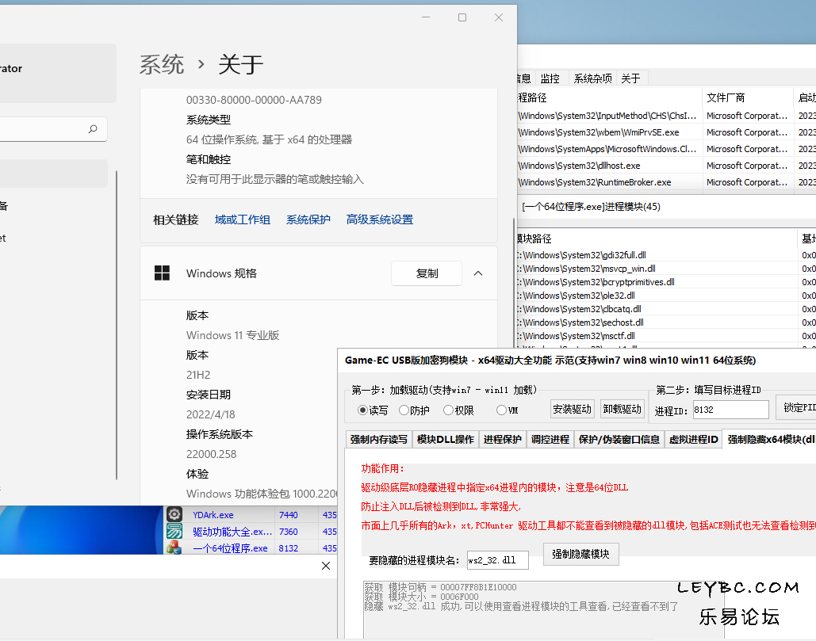
Task: Maximize the Settings window
Action: pos(462,17)
